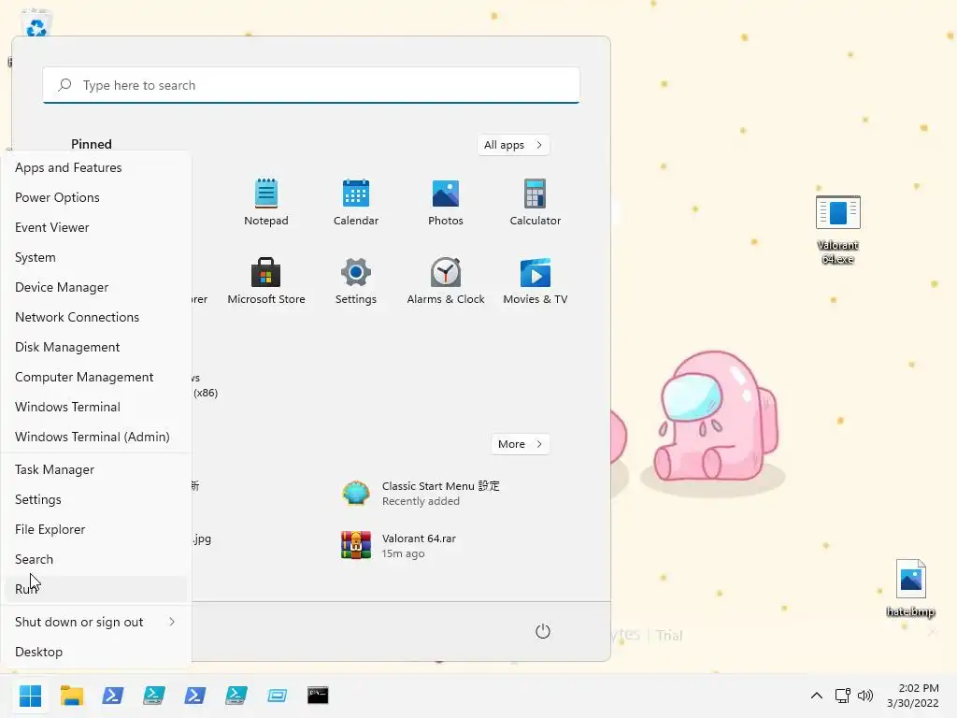Open Event Viewer
The width and height of the screenshot is (957, 718).
point(96,227)
